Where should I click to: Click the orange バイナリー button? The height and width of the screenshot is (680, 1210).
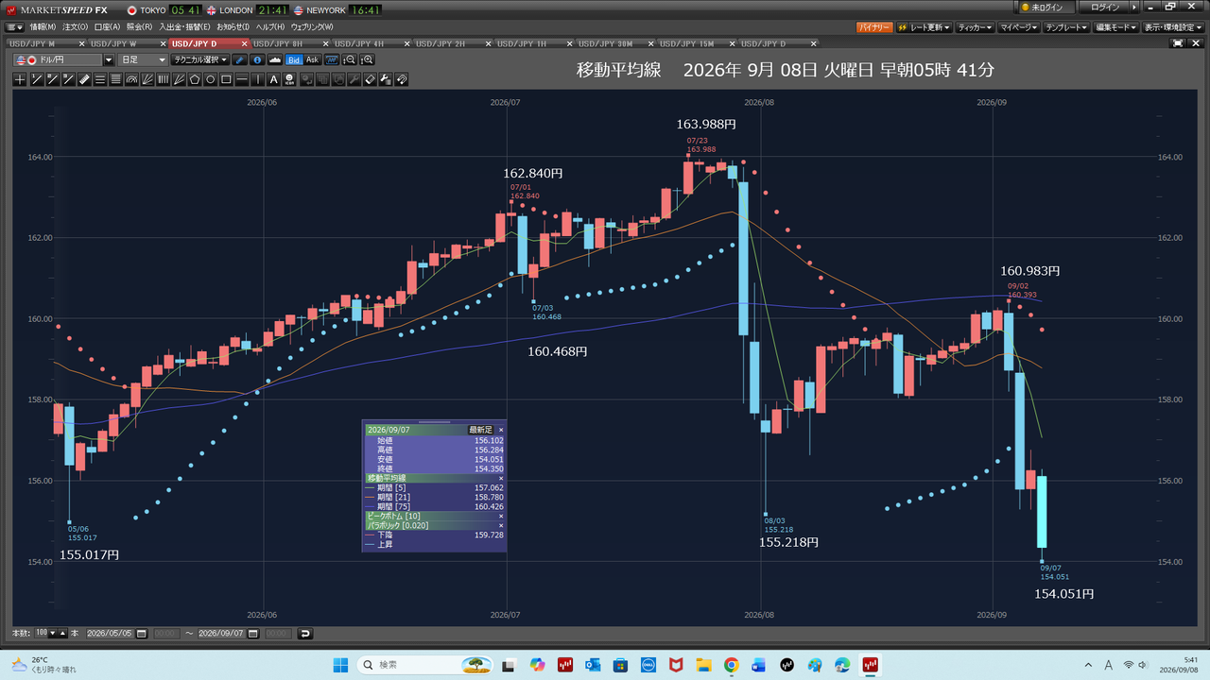click(x=874, y=28)
